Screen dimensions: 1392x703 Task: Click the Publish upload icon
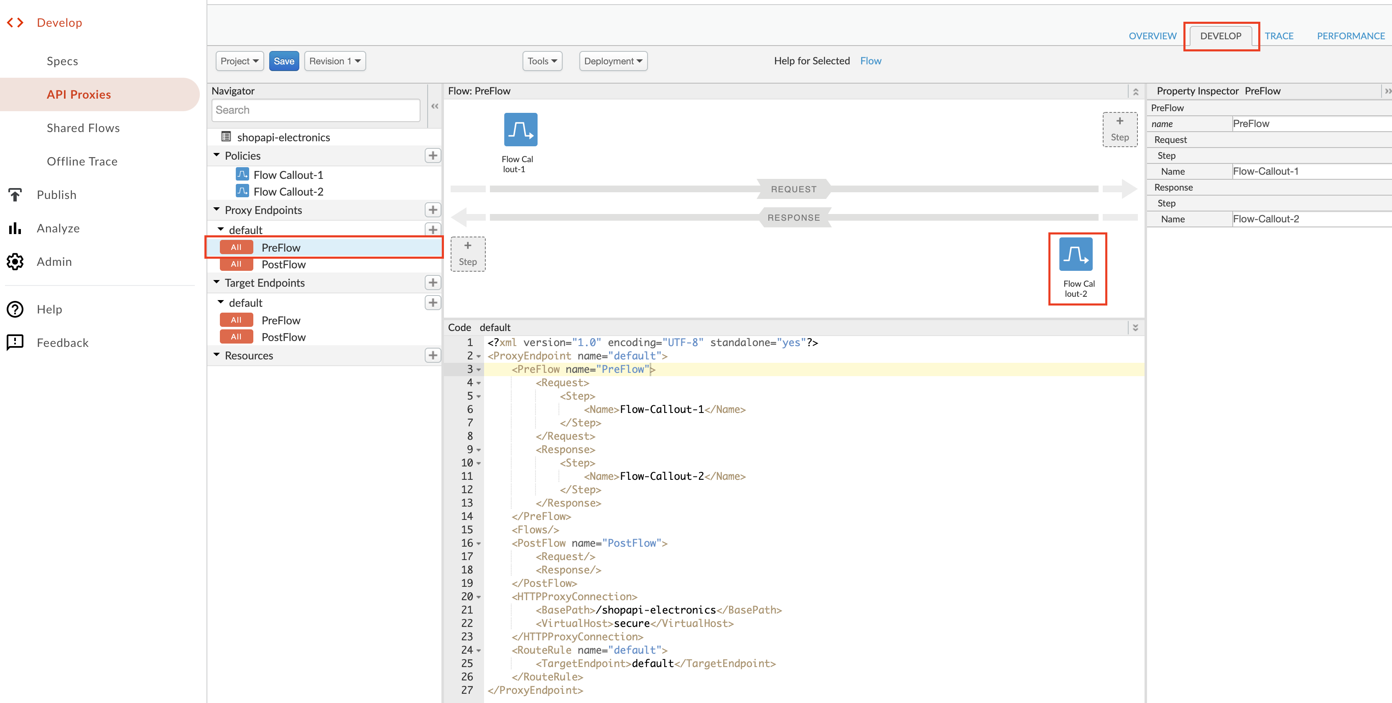tap(15, 194)
